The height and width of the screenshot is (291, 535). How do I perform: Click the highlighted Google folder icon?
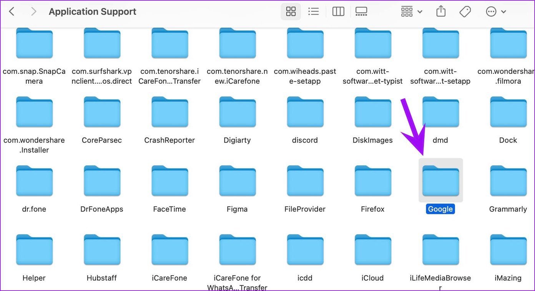pos(440,181)
